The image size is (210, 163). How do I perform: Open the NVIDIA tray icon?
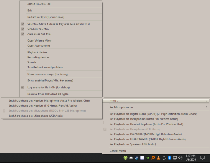pos(147,158)
